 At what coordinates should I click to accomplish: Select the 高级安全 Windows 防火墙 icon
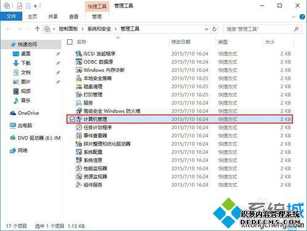(x=79, y=111)
